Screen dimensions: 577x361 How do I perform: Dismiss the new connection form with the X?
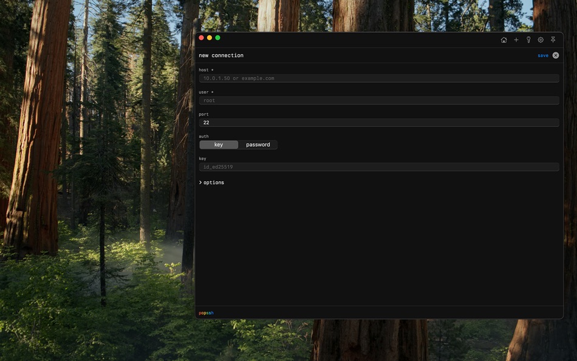[x=556, y=55]
